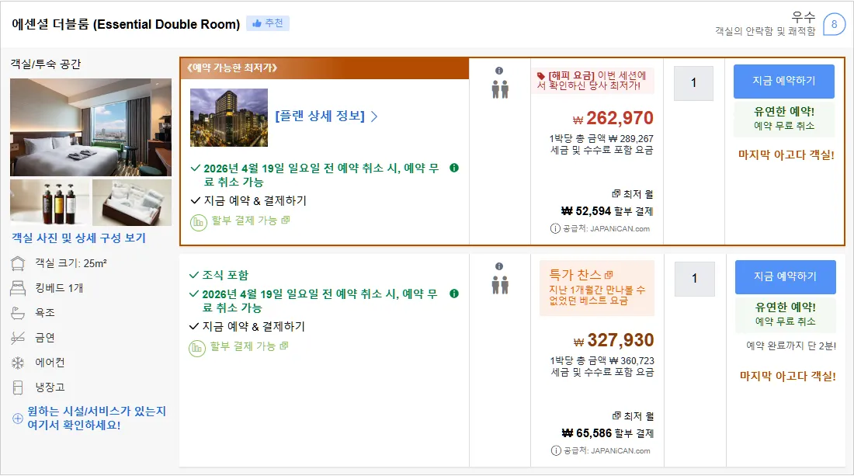Click the air conditioner snowflake icon

click(x=18, y=363)
